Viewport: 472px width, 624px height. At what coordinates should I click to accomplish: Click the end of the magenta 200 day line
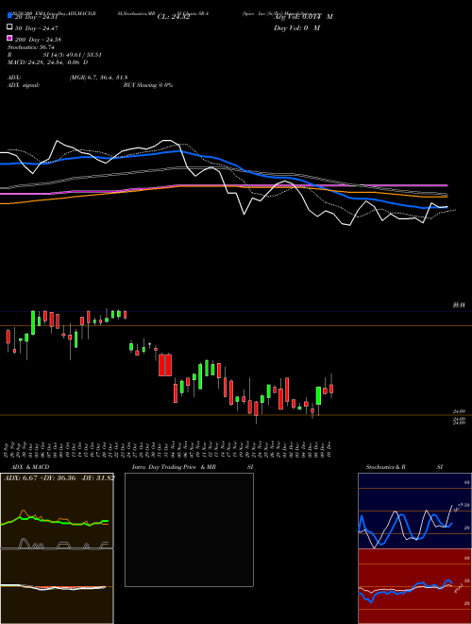(447, 185)
